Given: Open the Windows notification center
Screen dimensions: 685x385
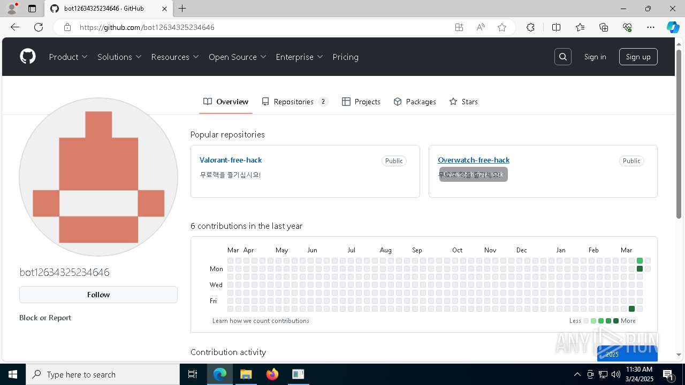Looking at the screenshot, I should click(x=668, y=374).
